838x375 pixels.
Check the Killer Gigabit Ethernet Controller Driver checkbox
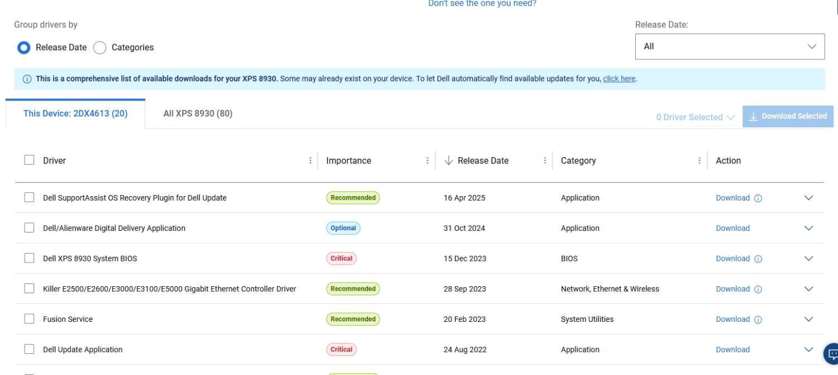tap(29, 288)
